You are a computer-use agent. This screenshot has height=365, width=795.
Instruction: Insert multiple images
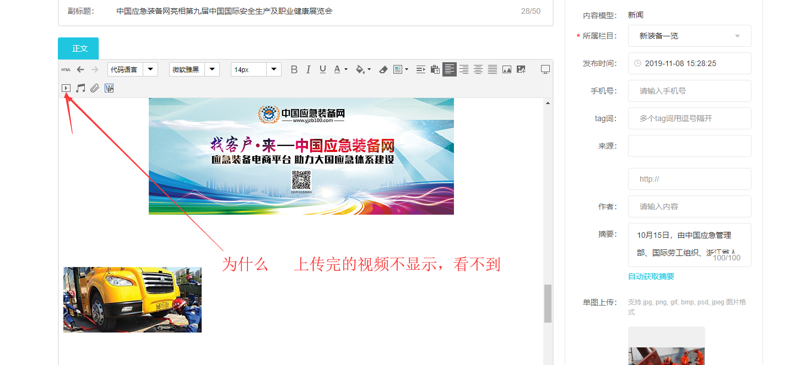click(521, 69)
